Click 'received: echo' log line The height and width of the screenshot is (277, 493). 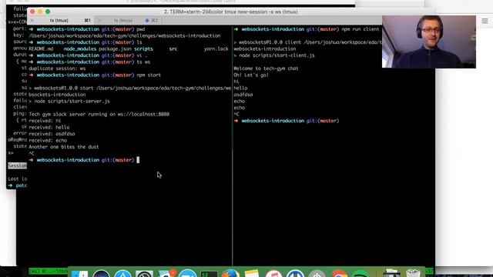pos(48,141)
